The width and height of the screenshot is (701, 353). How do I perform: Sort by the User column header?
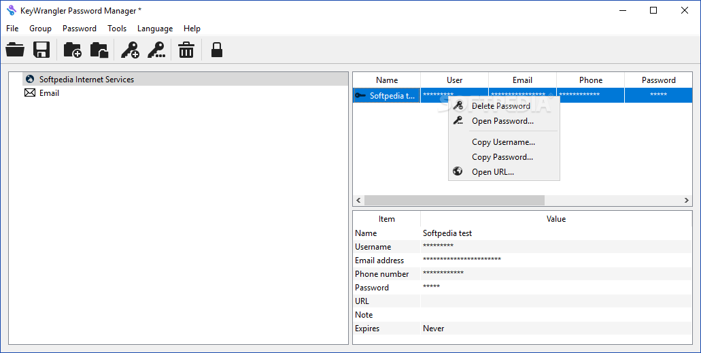(455, 80)
